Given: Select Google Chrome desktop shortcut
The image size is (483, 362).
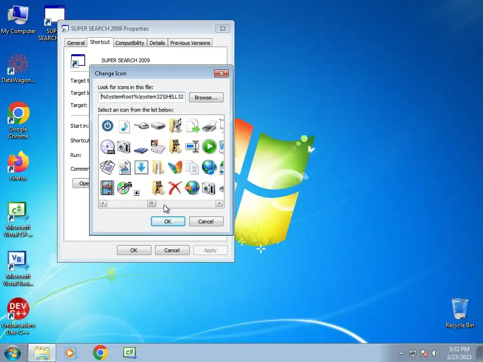Looking at the screenshot, I should (x=18, y=120).
